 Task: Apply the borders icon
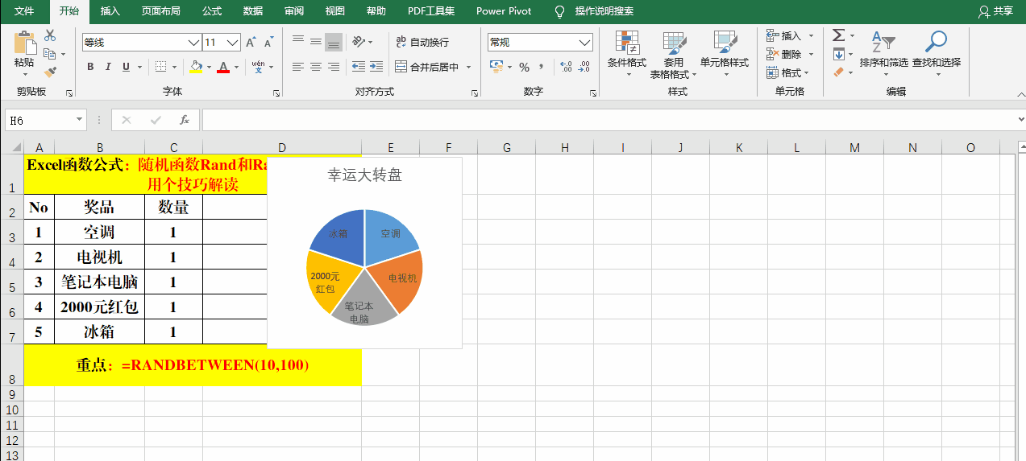tap(161, 67)
